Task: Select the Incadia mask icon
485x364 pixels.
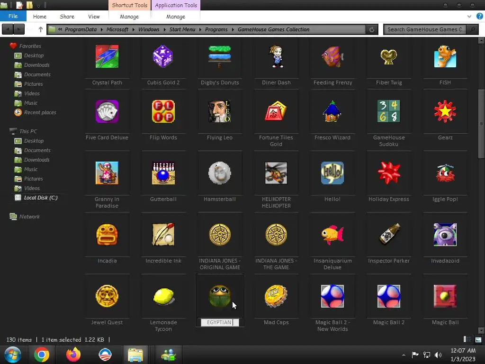Action: pos(107,235)
